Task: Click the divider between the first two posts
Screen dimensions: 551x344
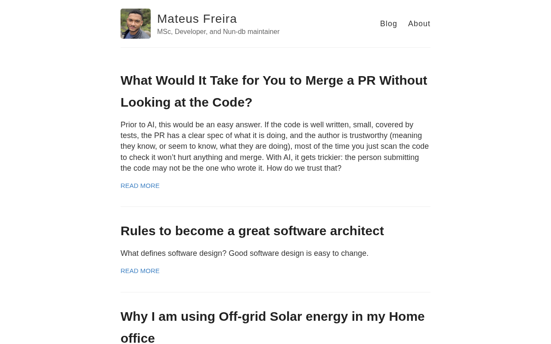Action: (x=275, y=206)
